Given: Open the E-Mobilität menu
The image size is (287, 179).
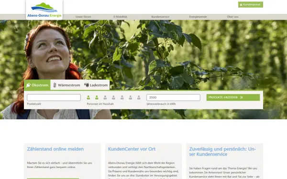Looking at the screenshot, I should [120, 17].
